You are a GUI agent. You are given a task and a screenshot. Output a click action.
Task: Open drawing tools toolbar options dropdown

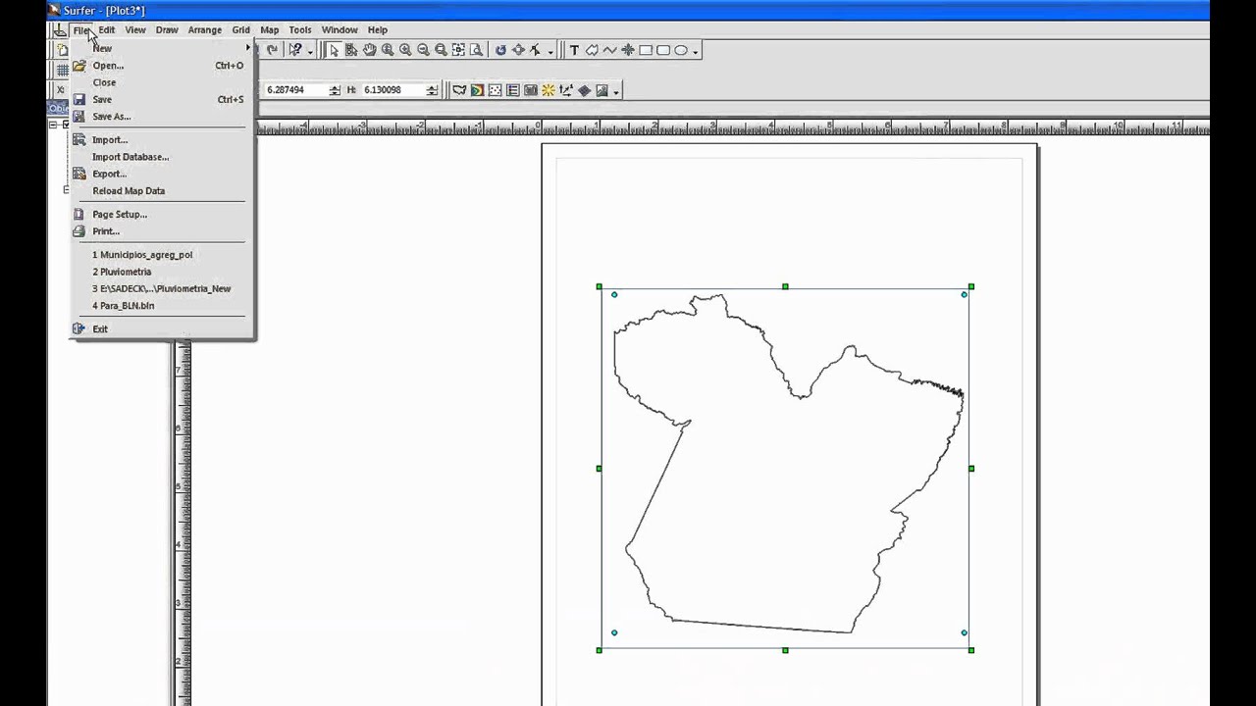point(695,52)
